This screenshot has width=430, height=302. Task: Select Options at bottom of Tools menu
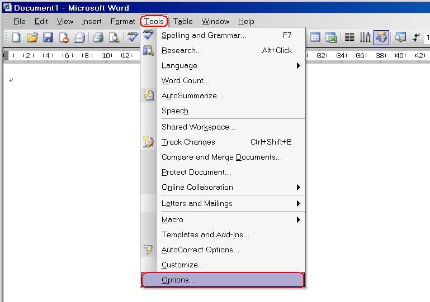[223, 280]
